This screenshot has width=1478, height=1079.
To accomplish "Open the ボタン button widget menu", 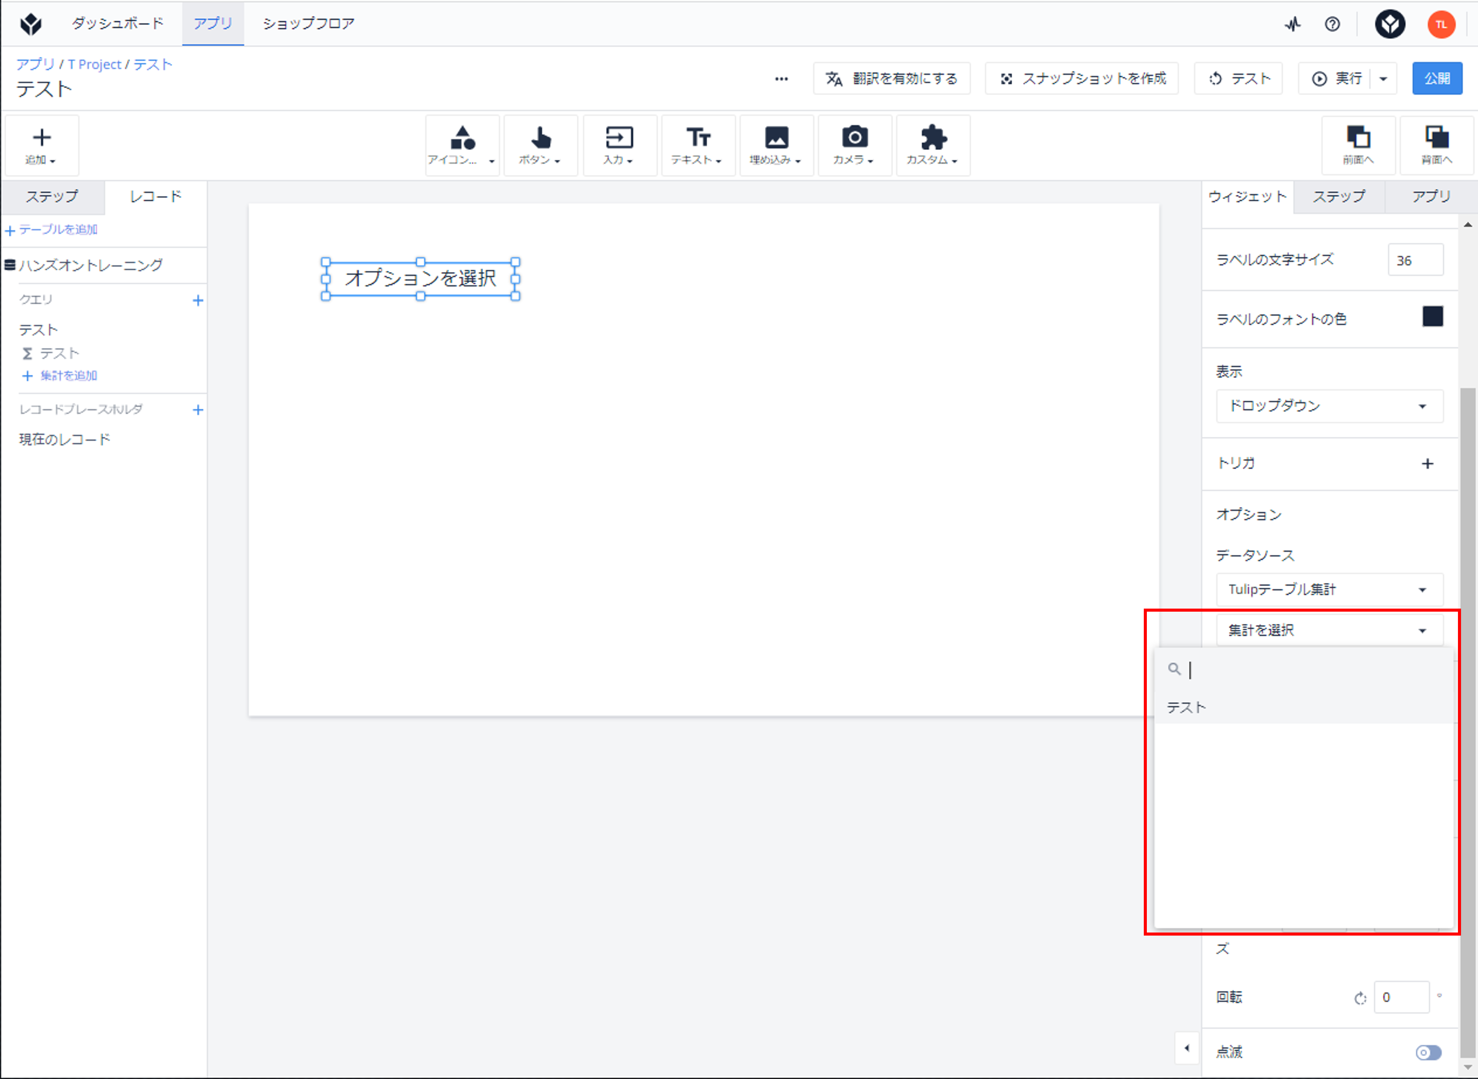I will click(541, 146).
